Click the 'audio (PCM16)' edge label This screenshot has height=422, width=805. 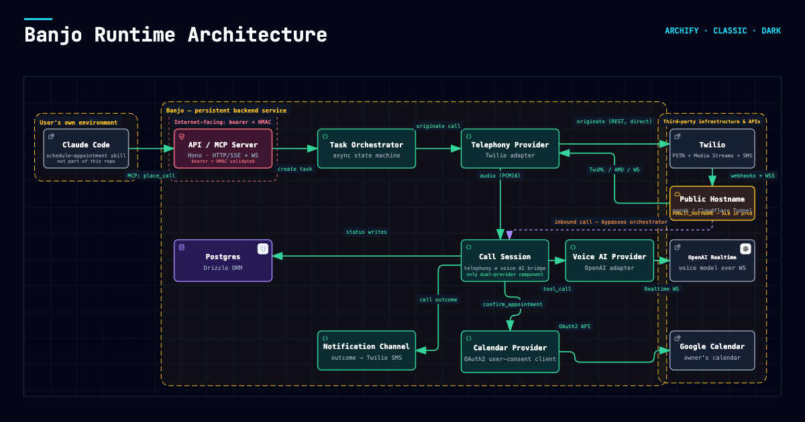pos(500,175)
